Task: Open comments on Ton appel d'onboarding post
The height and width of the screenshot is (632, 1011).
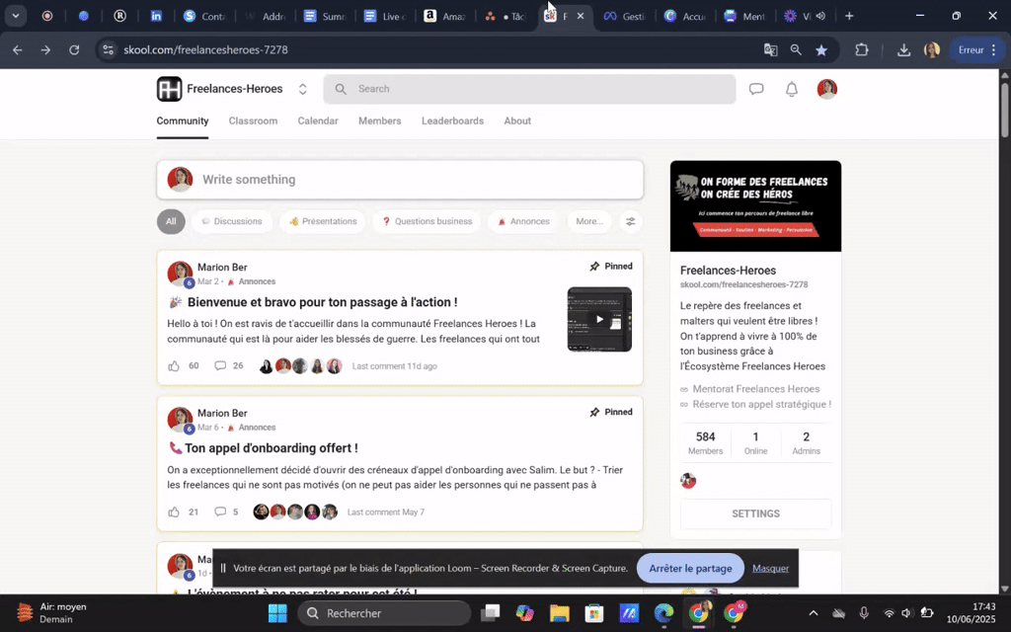Action: 220,513
